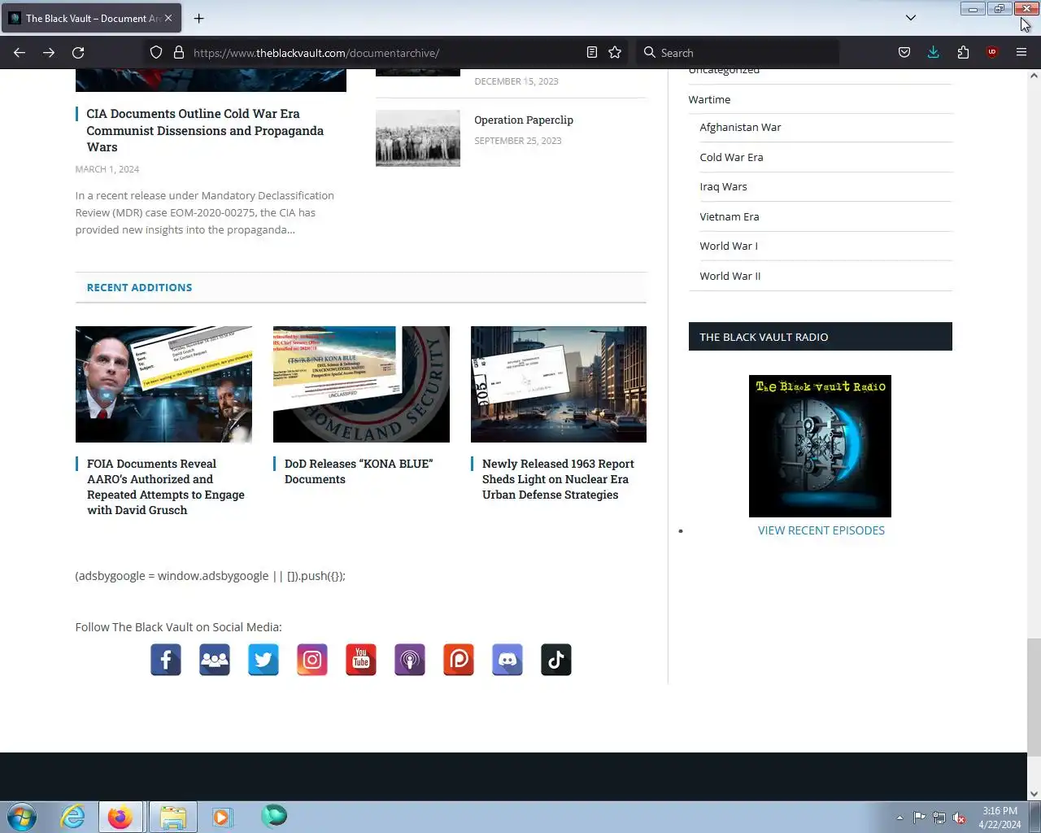
Task: Open the Vietnam Era category
Action: 729,217
